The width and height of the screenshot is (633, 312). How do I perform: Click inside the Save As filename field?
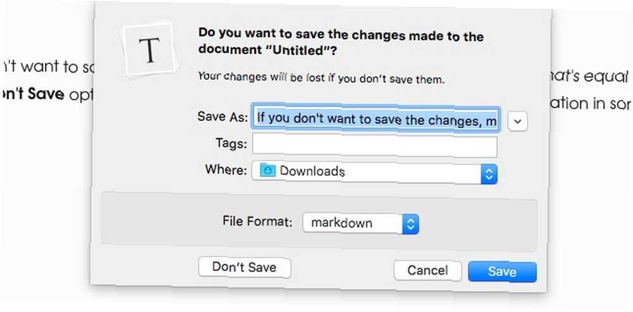pyautogui.click(x=376, y=119)
